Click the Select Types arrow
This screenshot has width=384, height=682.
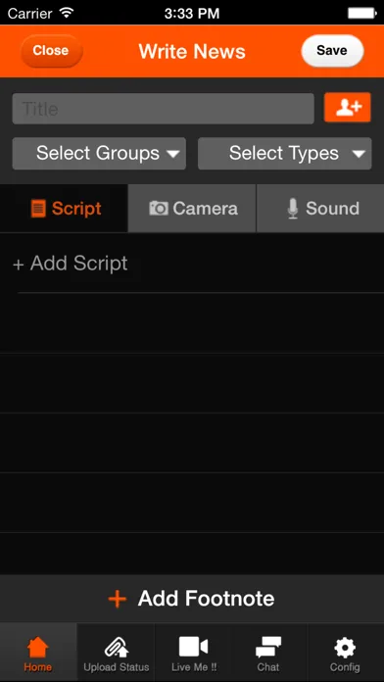pyautogui.click(x=359, y=154)
